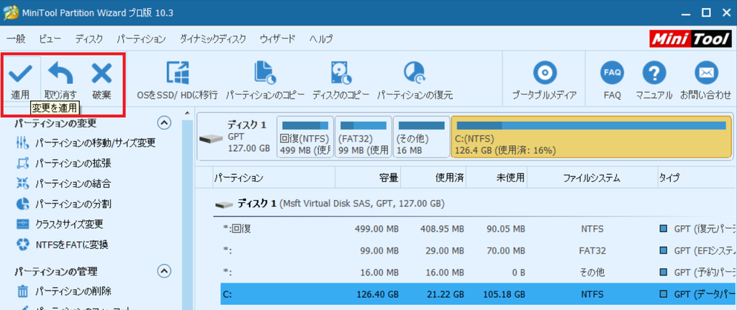Collapse the パーティションの変更 section
The width and height of the screenshot is (737, 310).
pyautogui.click(x=163, y=123)
